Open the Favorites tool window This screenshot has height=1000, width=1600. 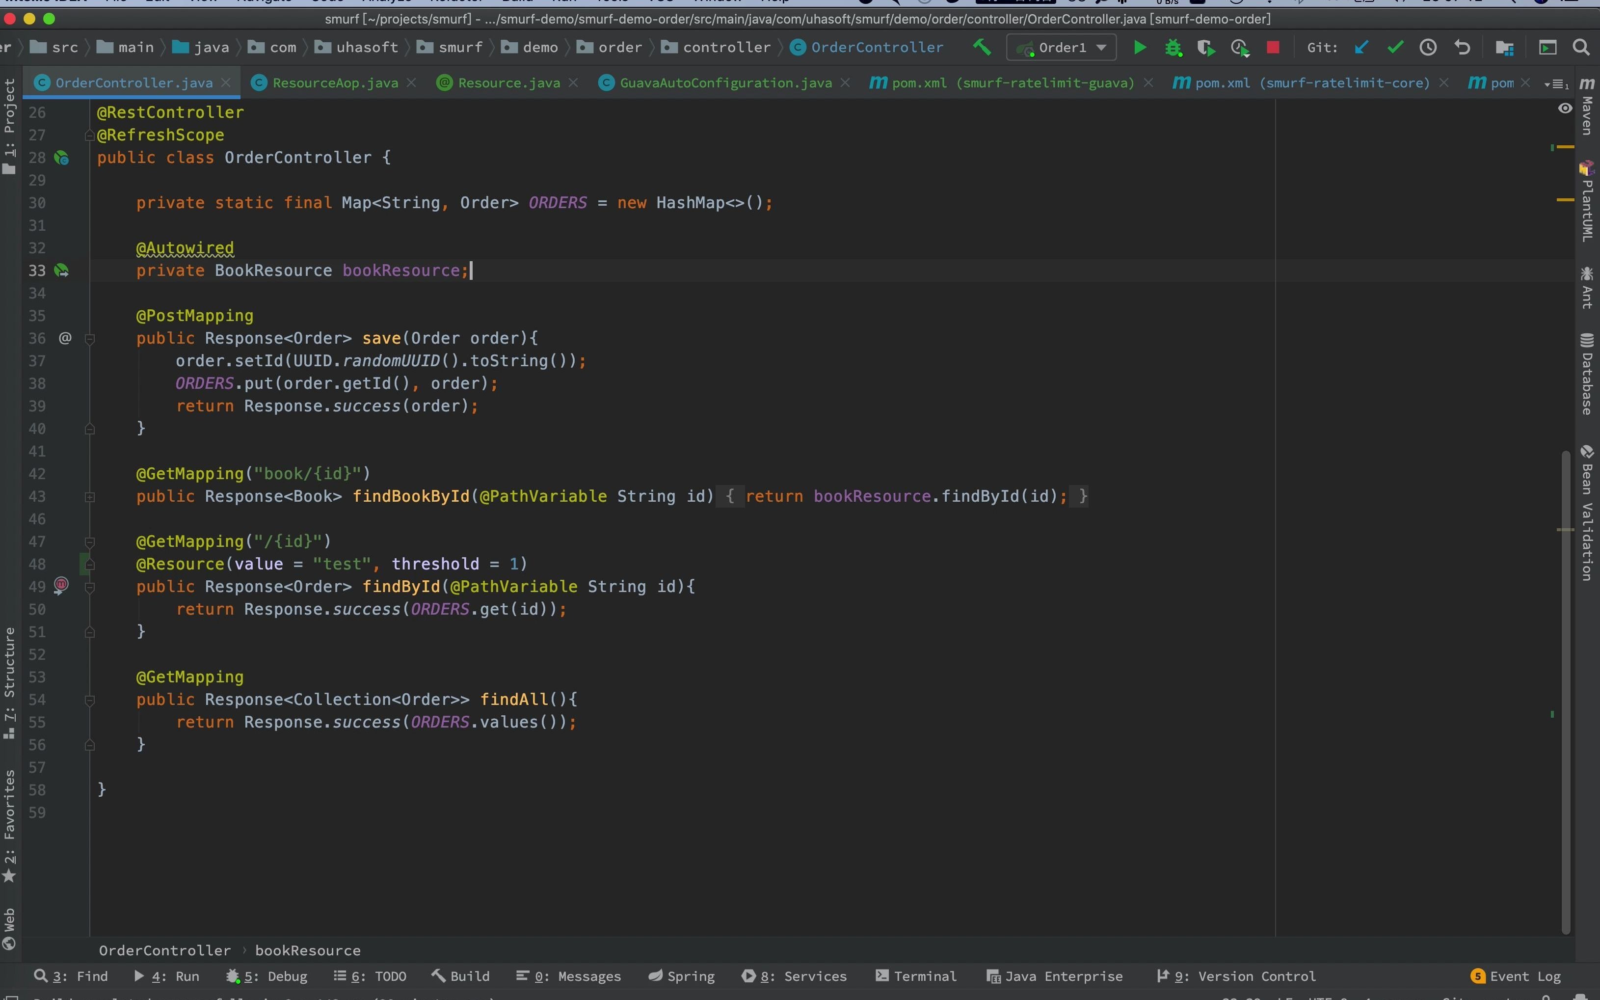(9, 825)
